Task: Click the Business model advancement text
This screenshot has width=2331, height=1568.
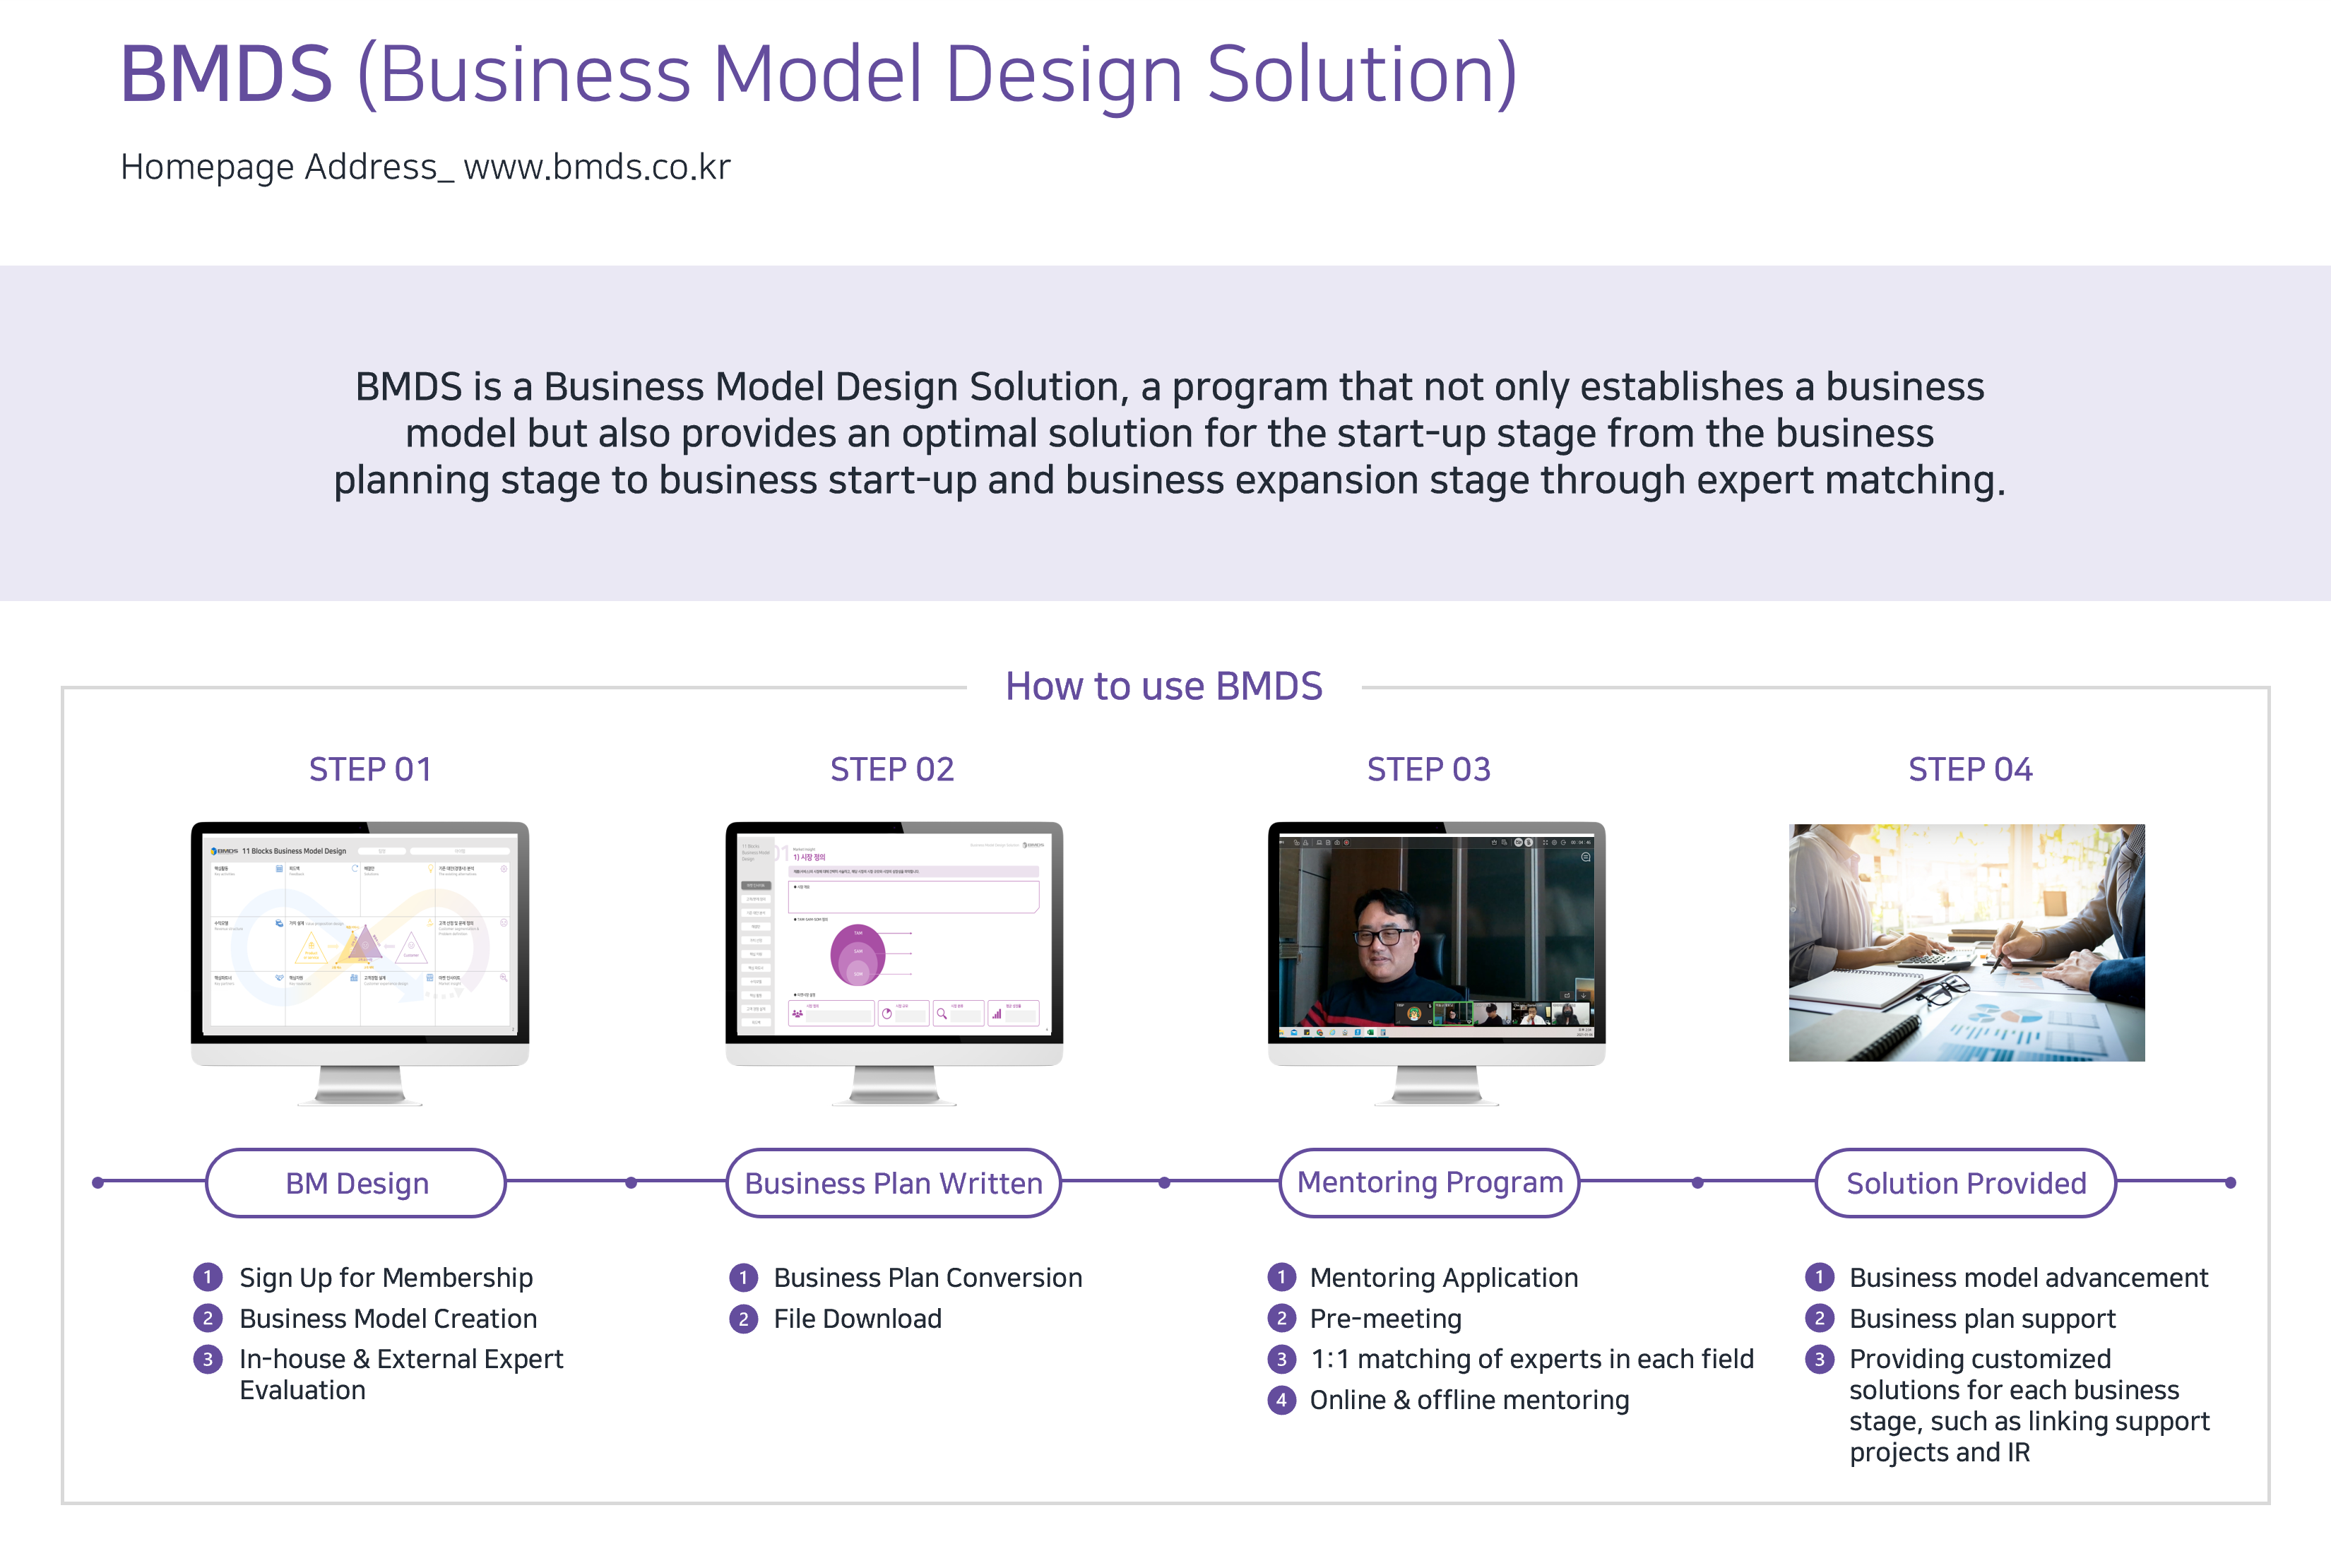Action: pos(2029,1278)
